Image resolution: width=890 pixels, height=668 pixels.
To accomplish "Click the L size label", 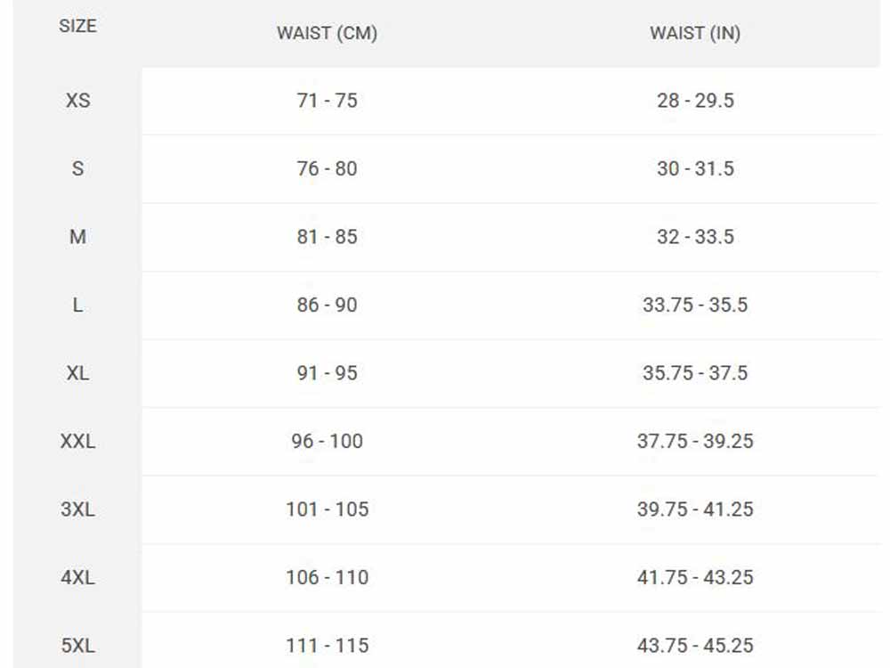I will coord(77,305).
